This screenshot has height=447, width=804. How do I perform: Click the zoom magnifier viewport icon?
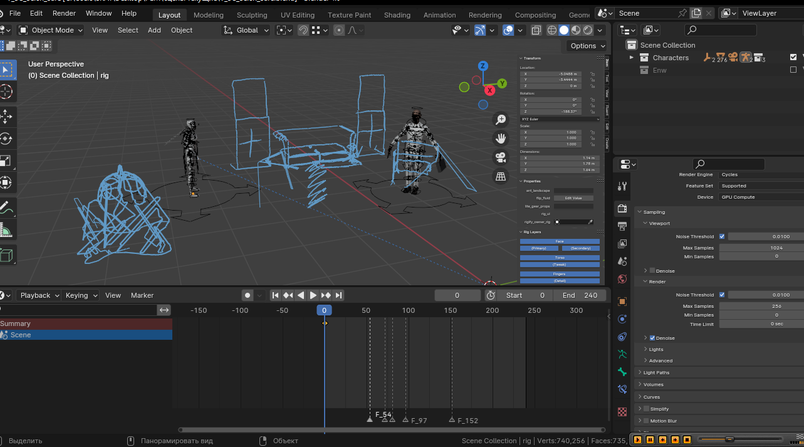(501, 119)
